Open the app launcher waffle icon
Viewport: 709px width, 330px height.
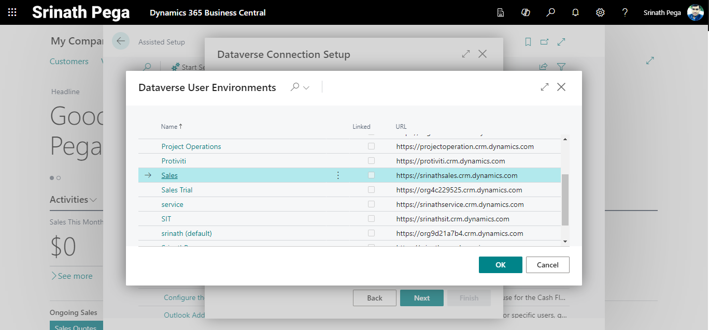[x=12, y=12]
